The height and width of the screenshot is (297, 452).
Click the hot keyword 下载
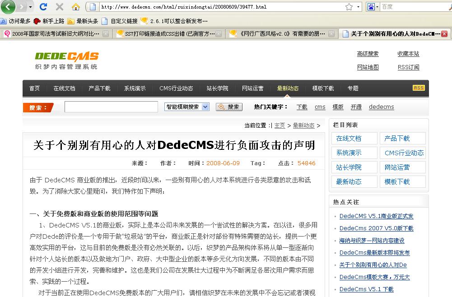[302, 107]
